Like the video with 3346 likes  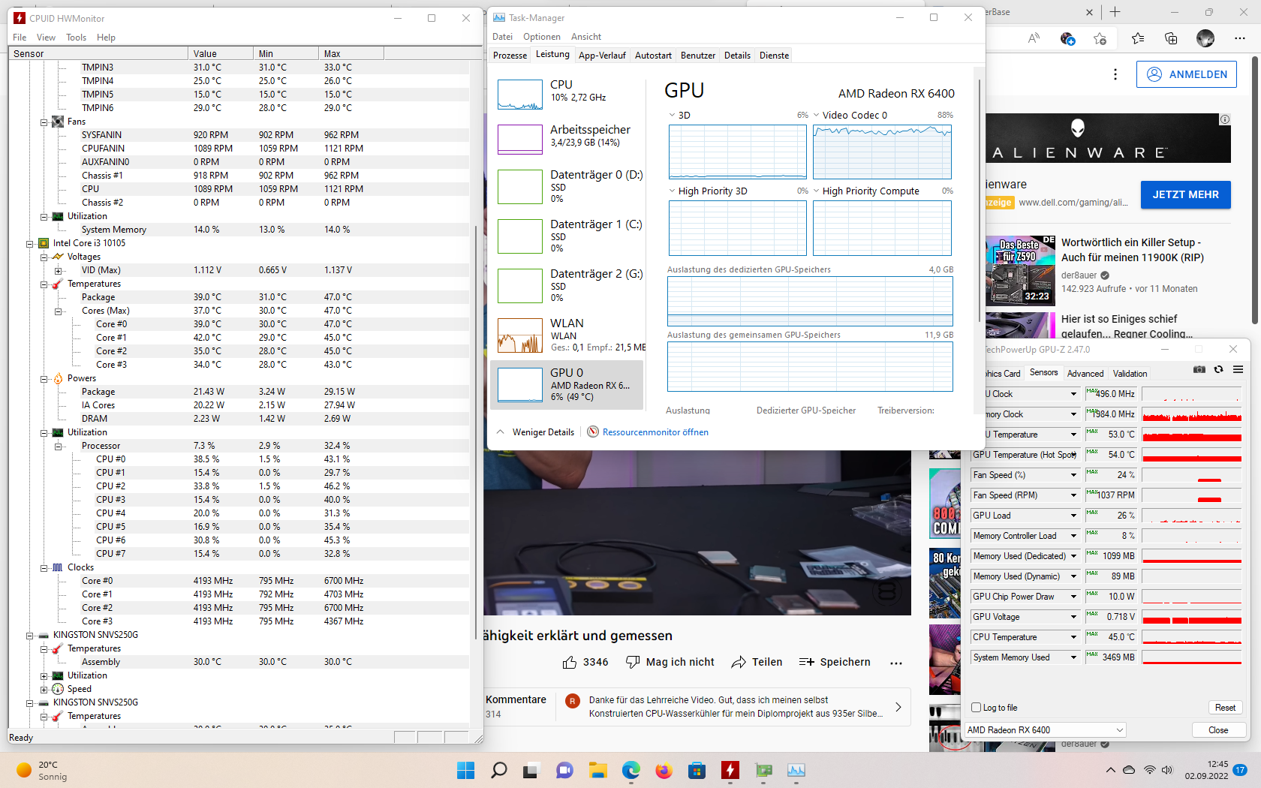585,662
